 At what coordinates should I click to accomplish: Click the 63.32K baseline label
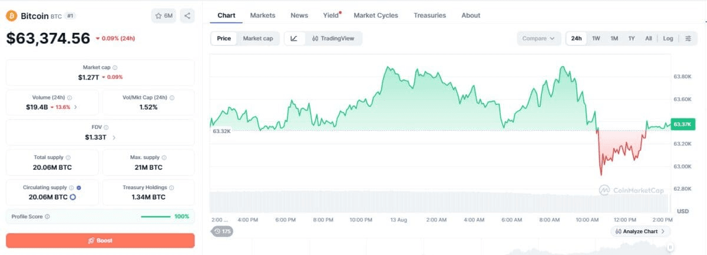[222, 131]
